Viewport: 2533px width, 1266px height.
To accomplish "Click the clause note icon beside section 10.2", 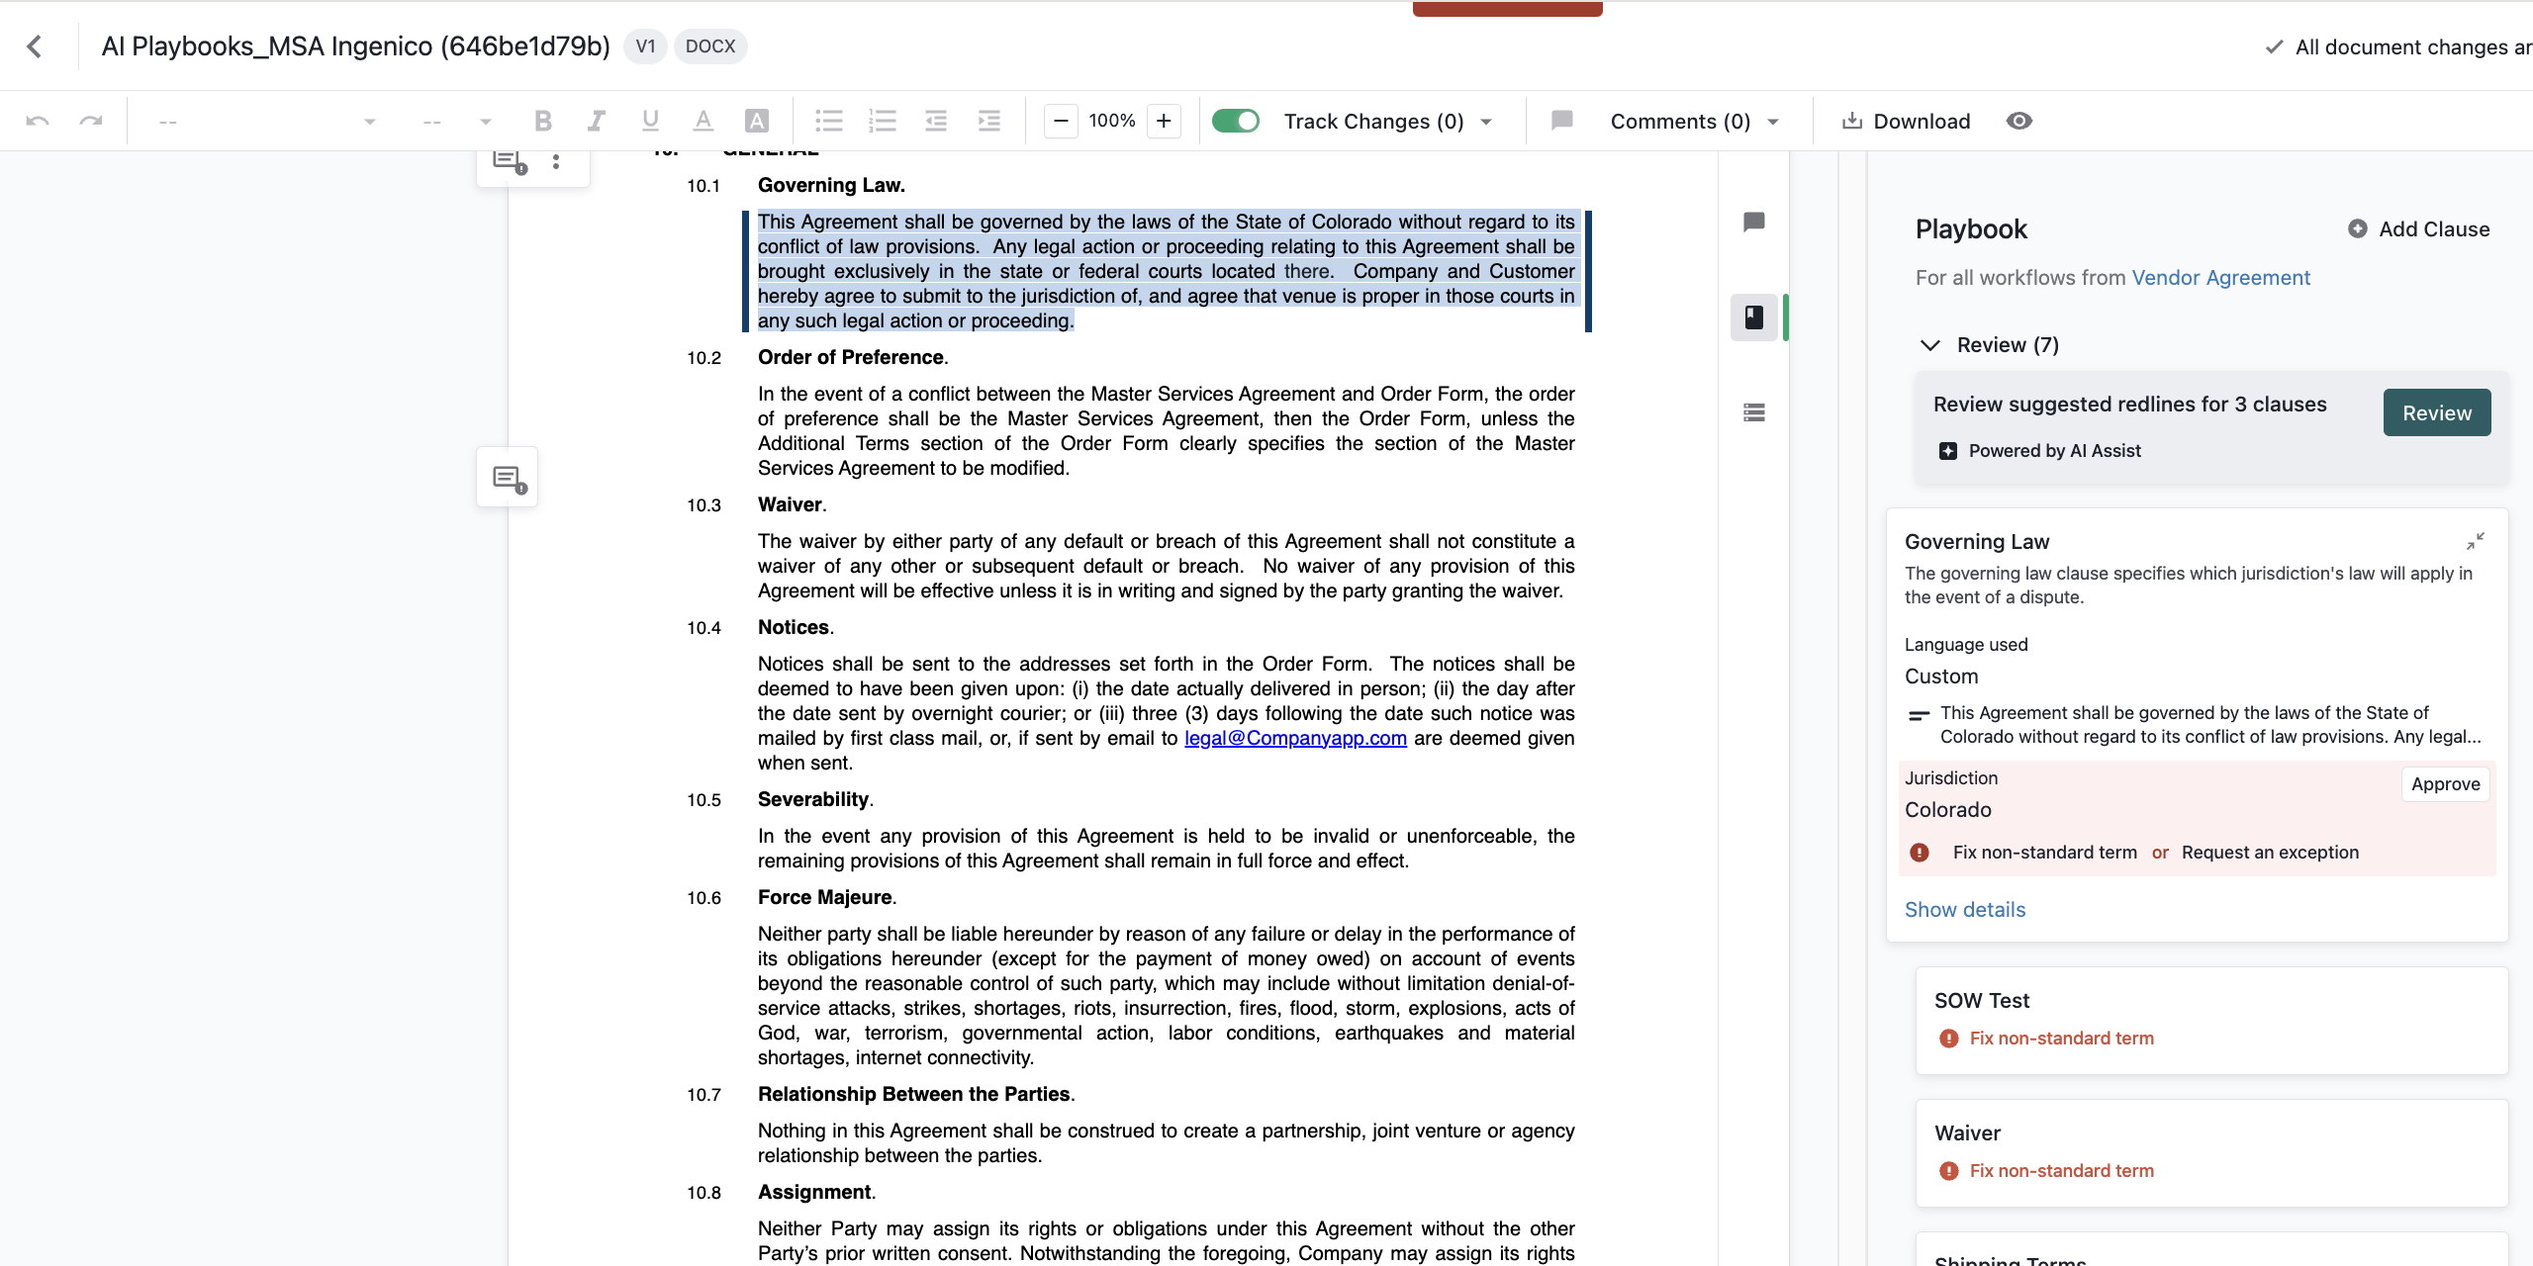I will [510, 479].
